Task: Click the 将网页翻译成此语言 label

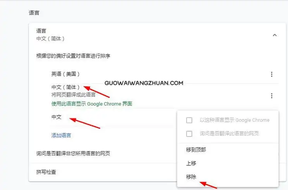Action: pyautogui.click(x=74, y=94)
